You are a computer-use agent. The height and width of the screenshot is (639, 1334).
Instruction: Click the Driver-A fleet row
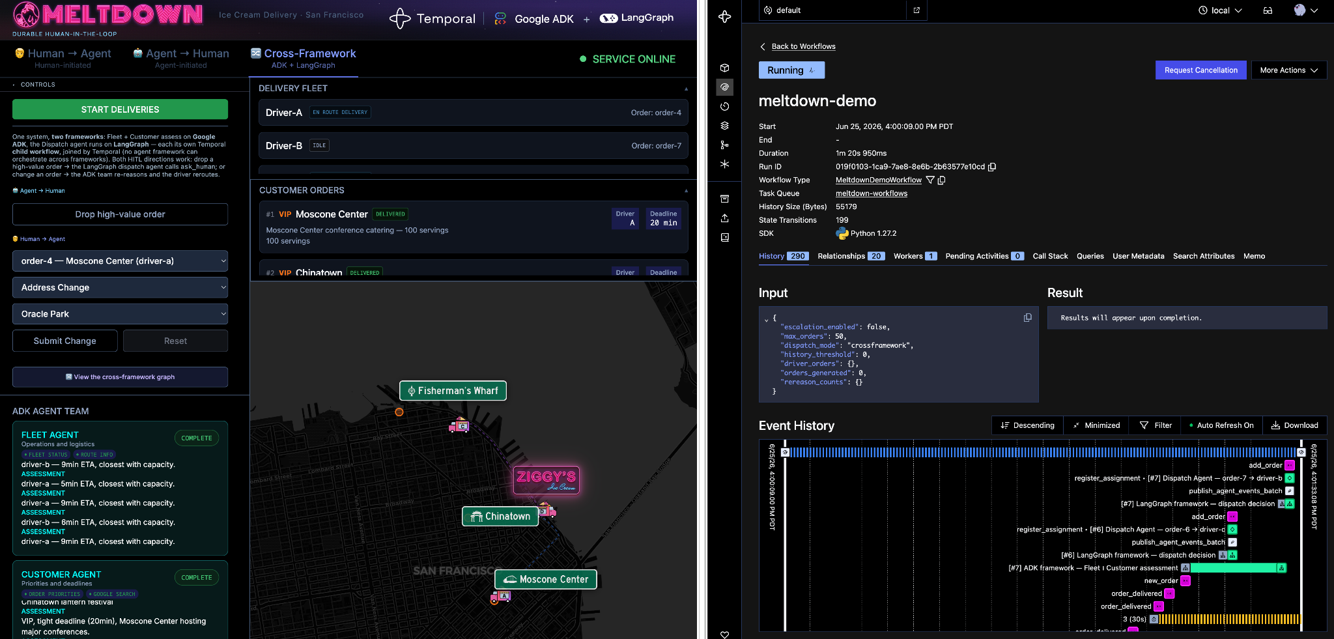(473, 113)
